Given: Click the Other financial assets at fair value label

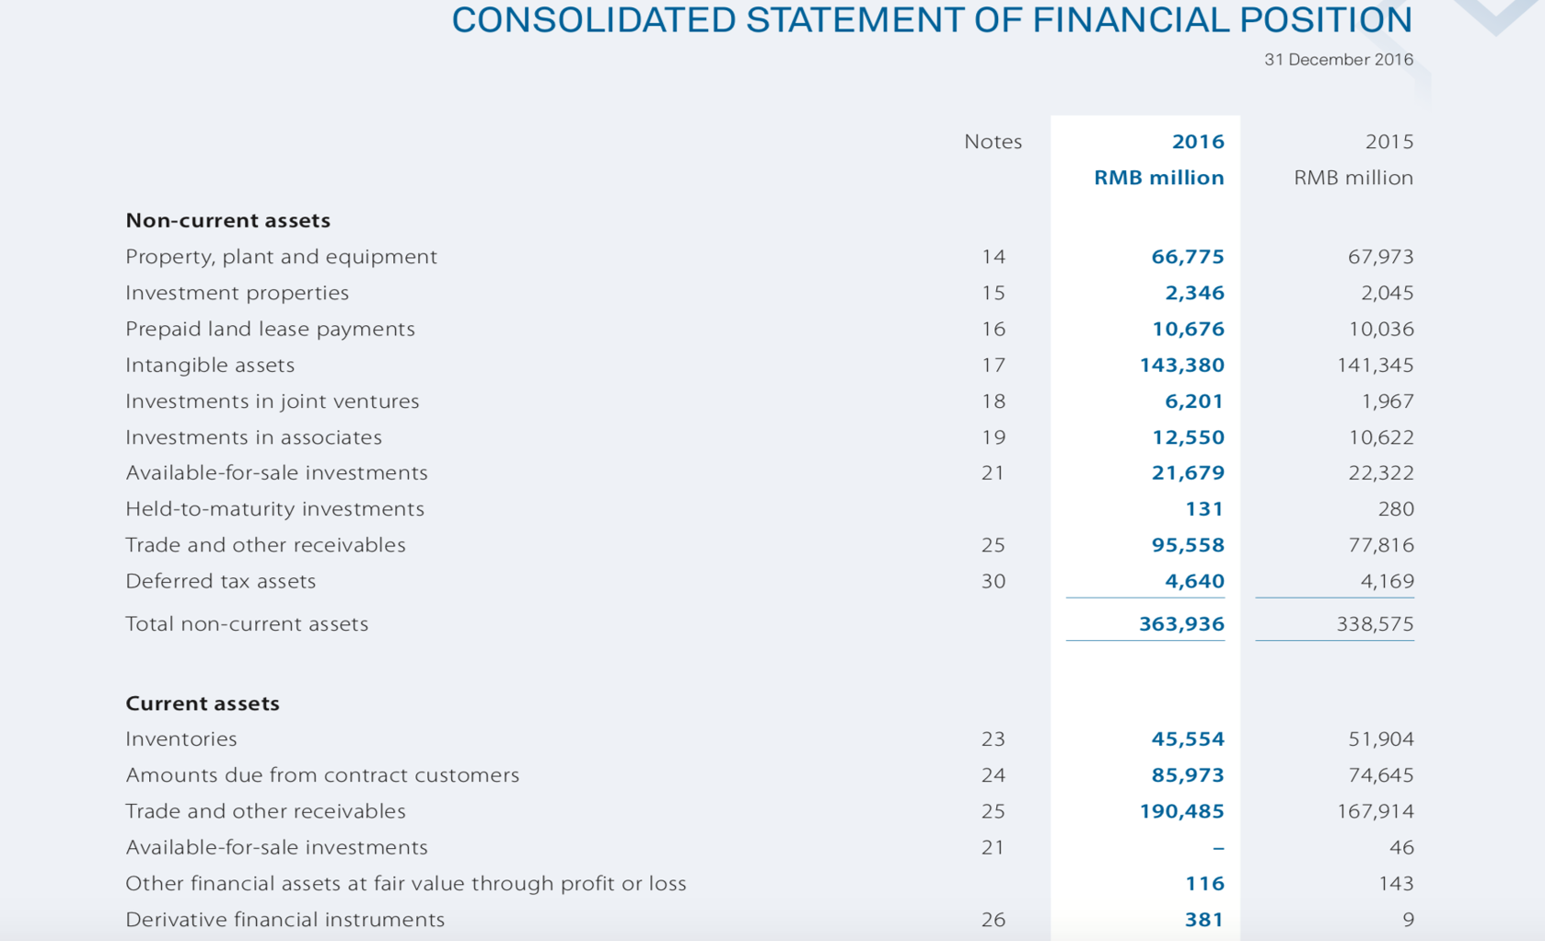Looking at the screenshot, I should pos(405,884).
